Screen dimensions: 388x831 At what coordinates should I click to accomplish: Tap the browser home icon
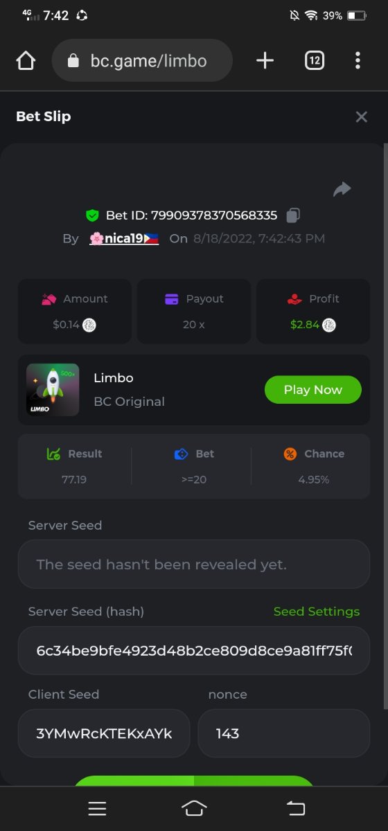click(x=26, y=61)
